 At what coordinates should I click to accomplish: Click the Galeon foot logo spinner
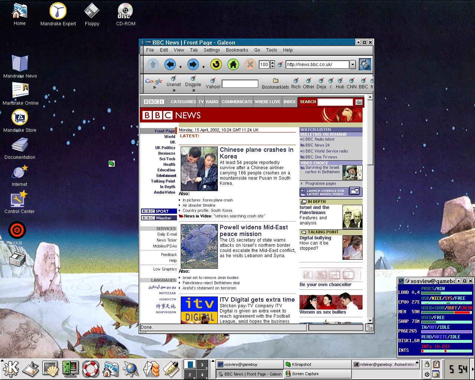tap(365, 65)
